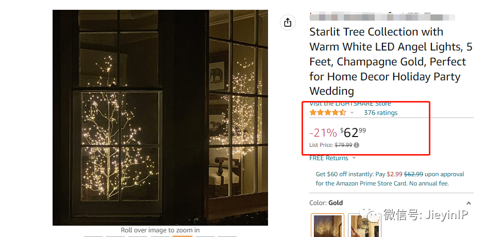Click the main lit tree product image
The image size is (484, 237).
point(160,117)
